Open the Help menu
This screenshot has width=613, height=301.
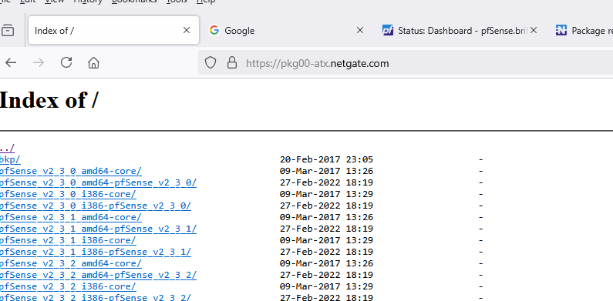tap(206, 2)
